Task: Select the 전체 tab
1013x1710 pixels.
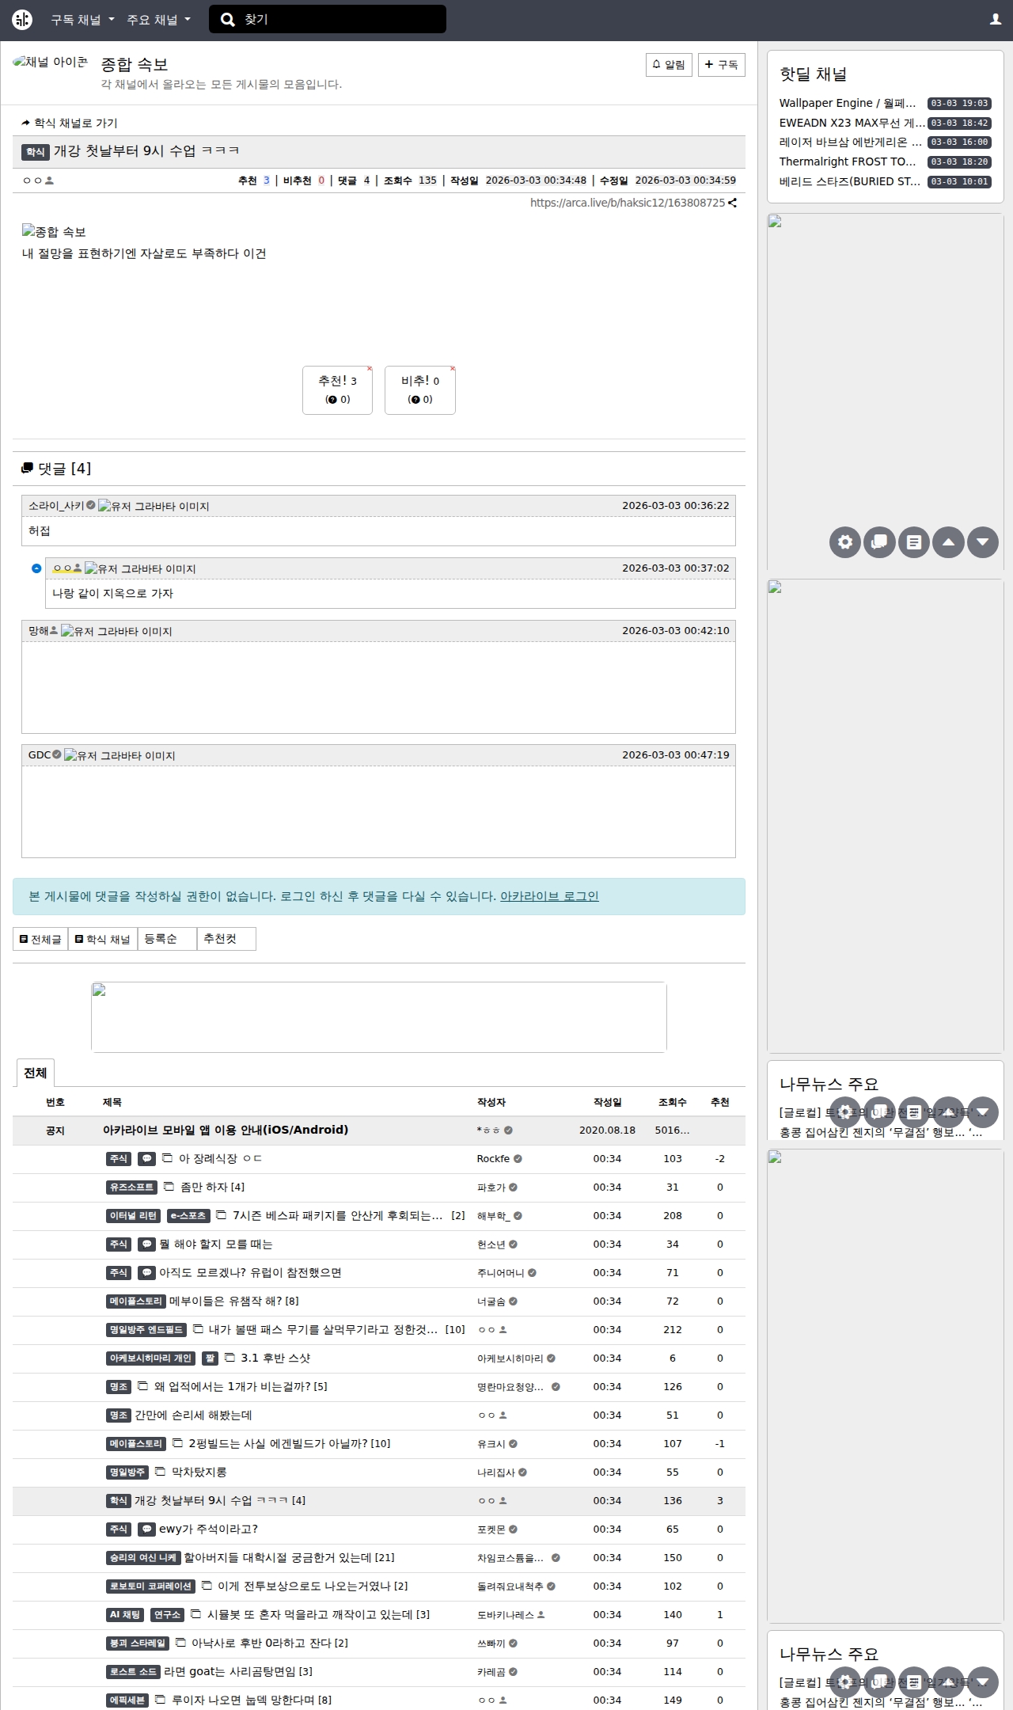Action: (x=35, y=1073)
